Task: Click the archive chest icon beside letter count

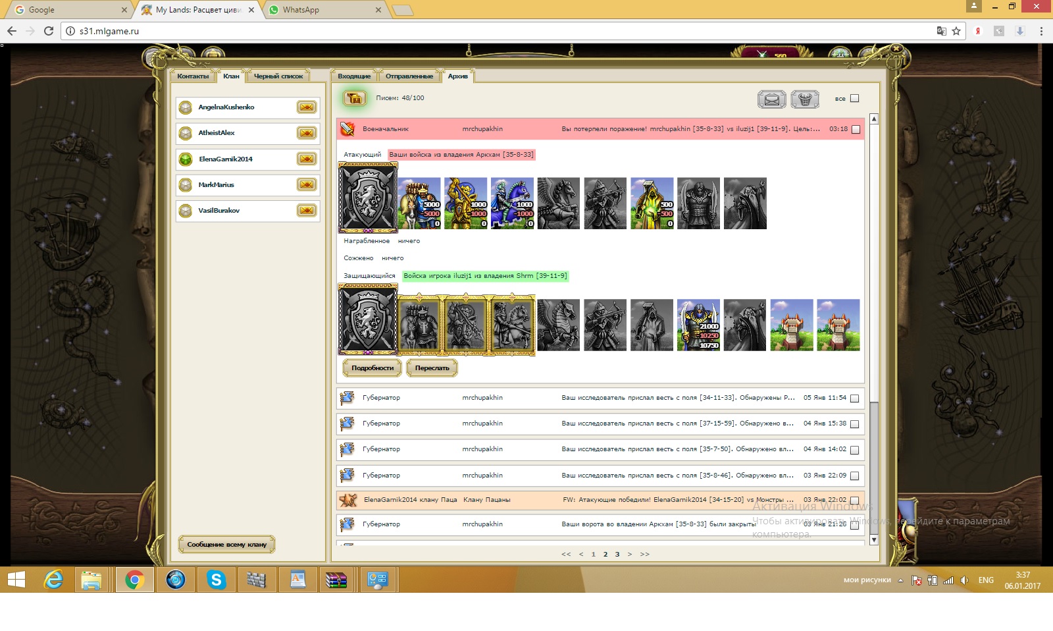Action: (354, 99)
